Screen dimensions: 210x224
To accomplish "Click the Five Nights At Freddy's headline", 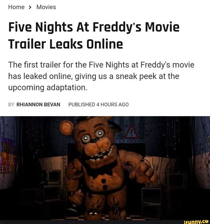I will click(94, 35).
